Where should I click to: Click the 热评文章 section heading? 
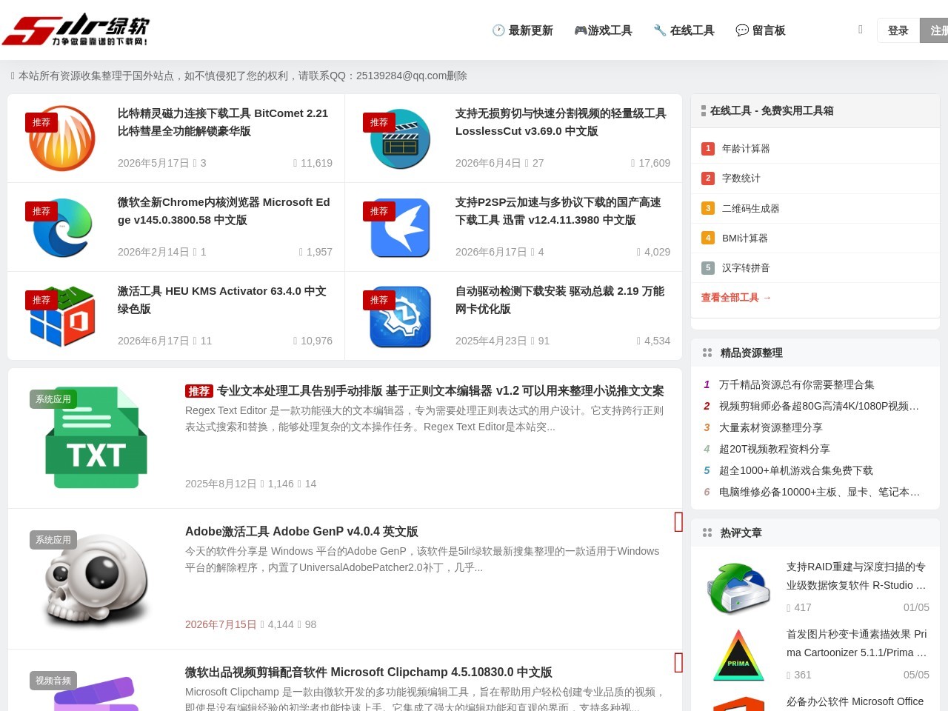pyautogui.click(x=741, y=533)
